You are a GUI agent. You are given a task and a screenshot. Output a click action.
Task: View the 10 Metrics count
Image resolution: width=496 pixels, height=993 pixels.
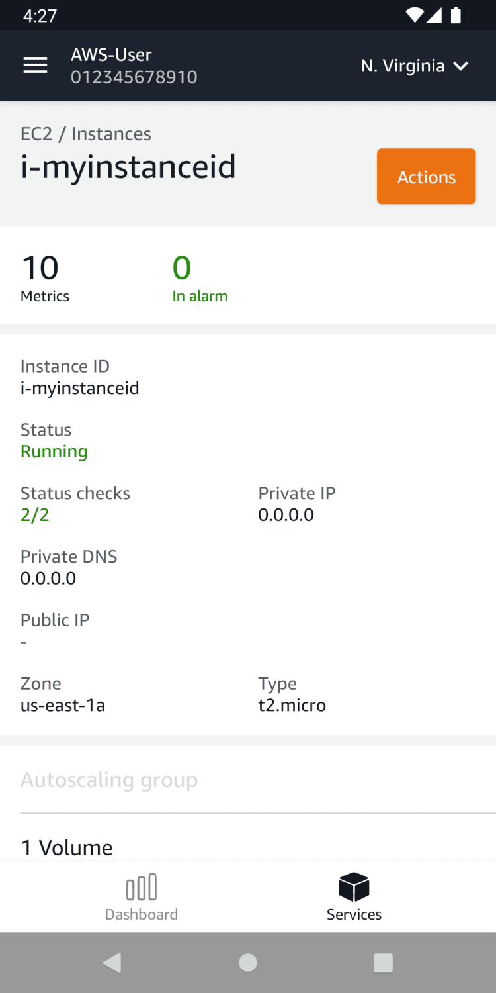tap(44, 278)
